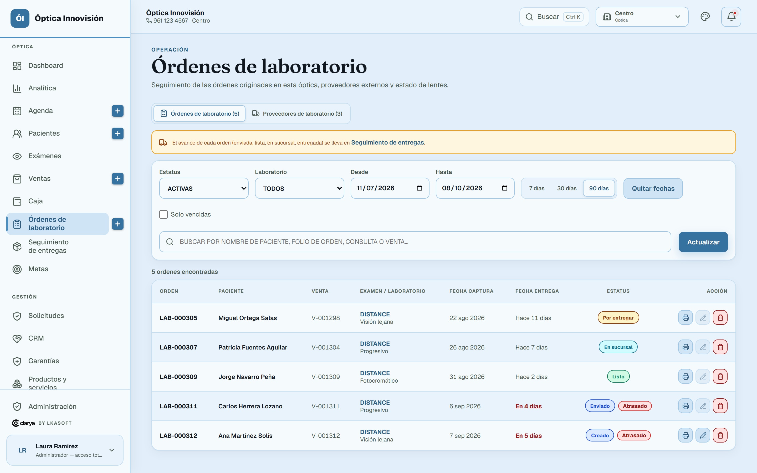Add new patient with Pacientes plus

pyautogui.click(x=117, y=133)
